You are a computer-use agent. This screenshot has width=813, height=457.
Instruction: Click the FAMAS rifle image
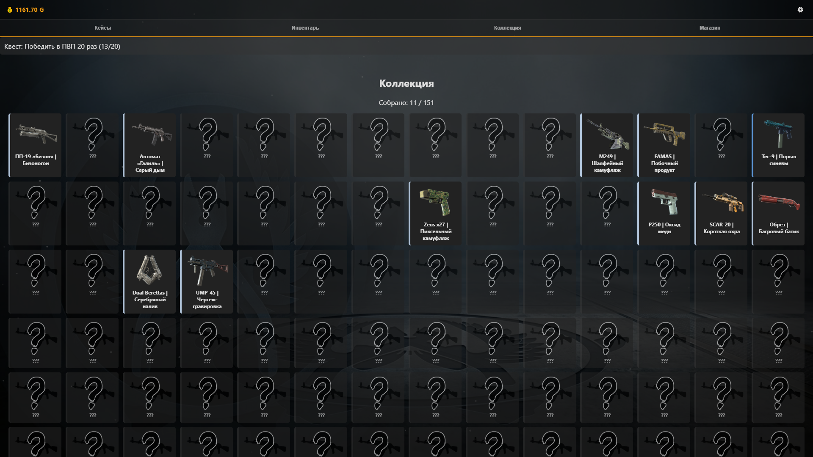pyautogui.click(x=664, y=133)
